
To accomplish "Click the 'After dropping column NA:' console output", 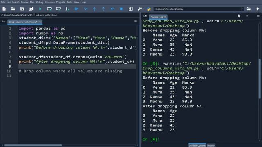I will [x=173, y=106].
